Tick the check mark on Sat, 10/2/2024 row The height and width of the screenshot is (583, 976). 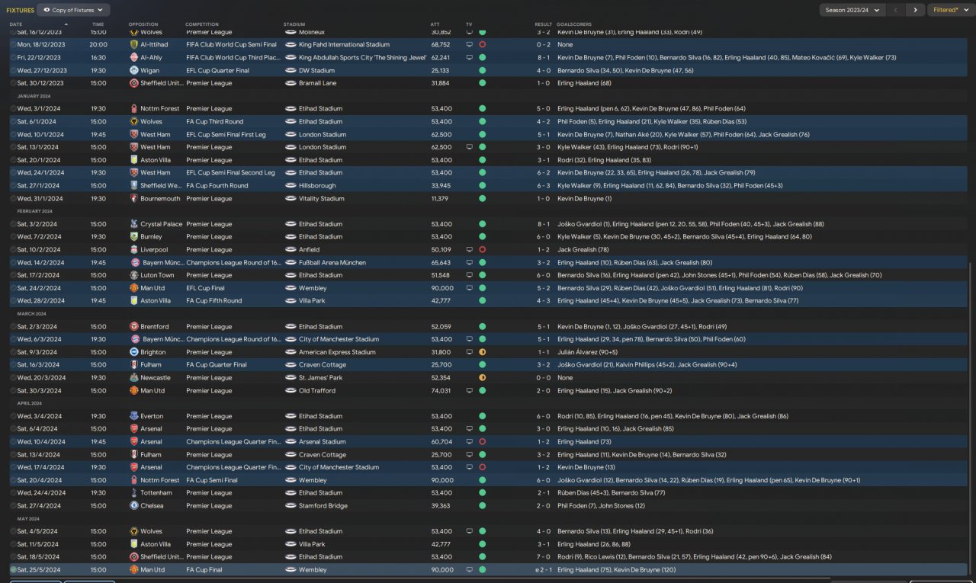(x=14, y=250)
